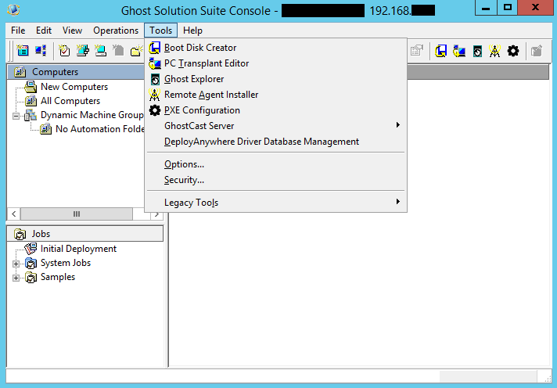This screenshot has height=388, width=557.
Task: Click the Jobs pane header icon
Action: click(20, 234)
